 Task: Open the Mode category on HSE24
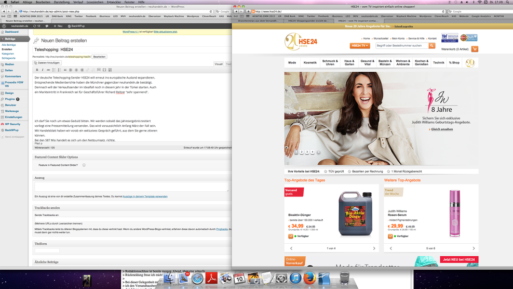(292, 62)
